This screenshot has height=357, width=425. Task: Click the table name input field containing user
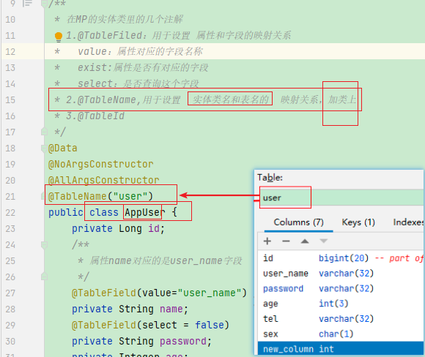[340, 198]
